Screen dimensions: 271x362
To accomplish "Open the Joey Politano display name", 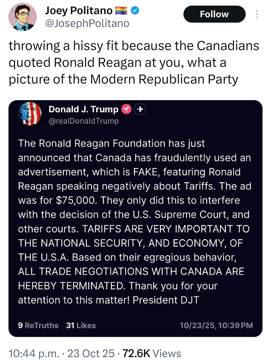I will (79, 11).
